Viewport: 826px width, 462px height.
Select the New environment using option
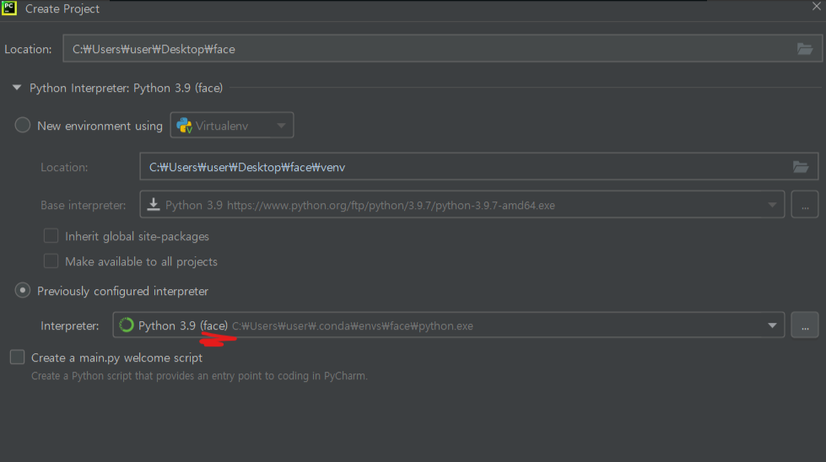(22, 126)
